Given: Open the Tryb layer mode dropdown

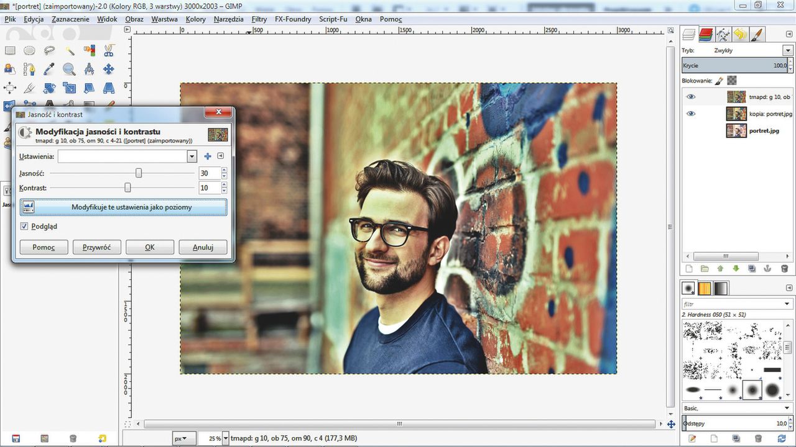Looking at the screenshot, I should click(788, 51).
